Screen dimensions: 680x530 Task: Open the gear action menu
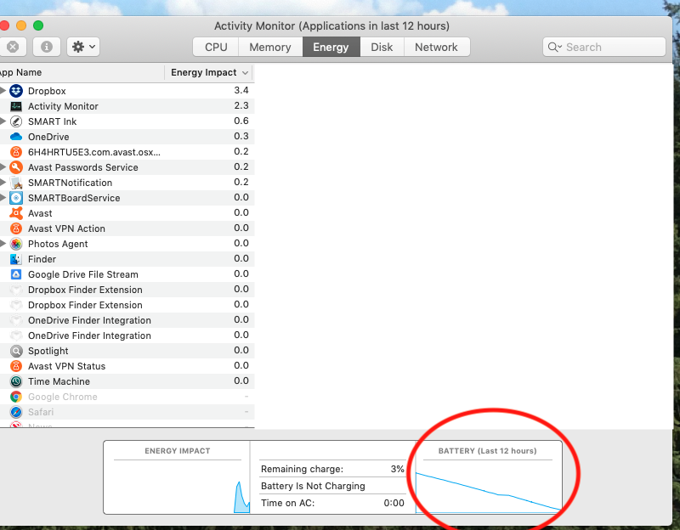click(x=83, y=47)
